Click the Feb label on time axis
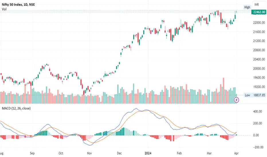267x157 pixels. [179, 153]
